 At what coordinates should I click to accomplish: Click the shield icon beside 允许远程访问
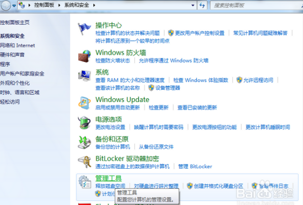tap(239, 80)
